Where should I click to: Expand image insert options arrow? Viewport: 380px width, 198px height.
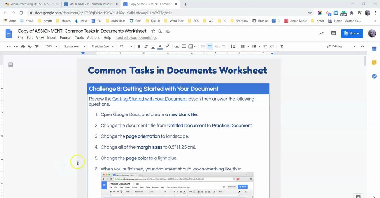(x=195, y=46)
